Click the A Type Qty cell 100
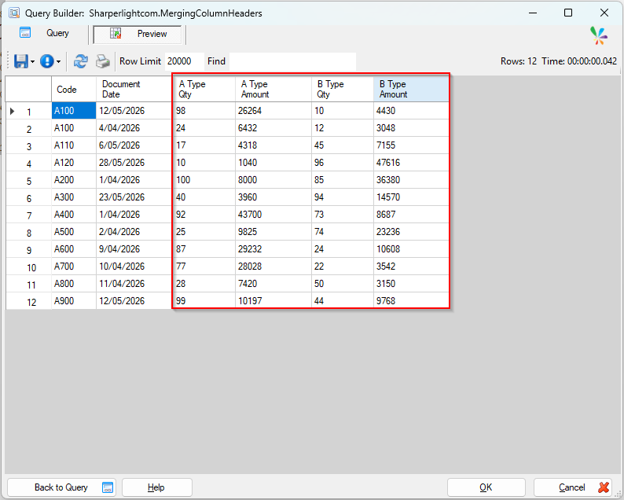This screenshot has width=624, height=500. 204,180
